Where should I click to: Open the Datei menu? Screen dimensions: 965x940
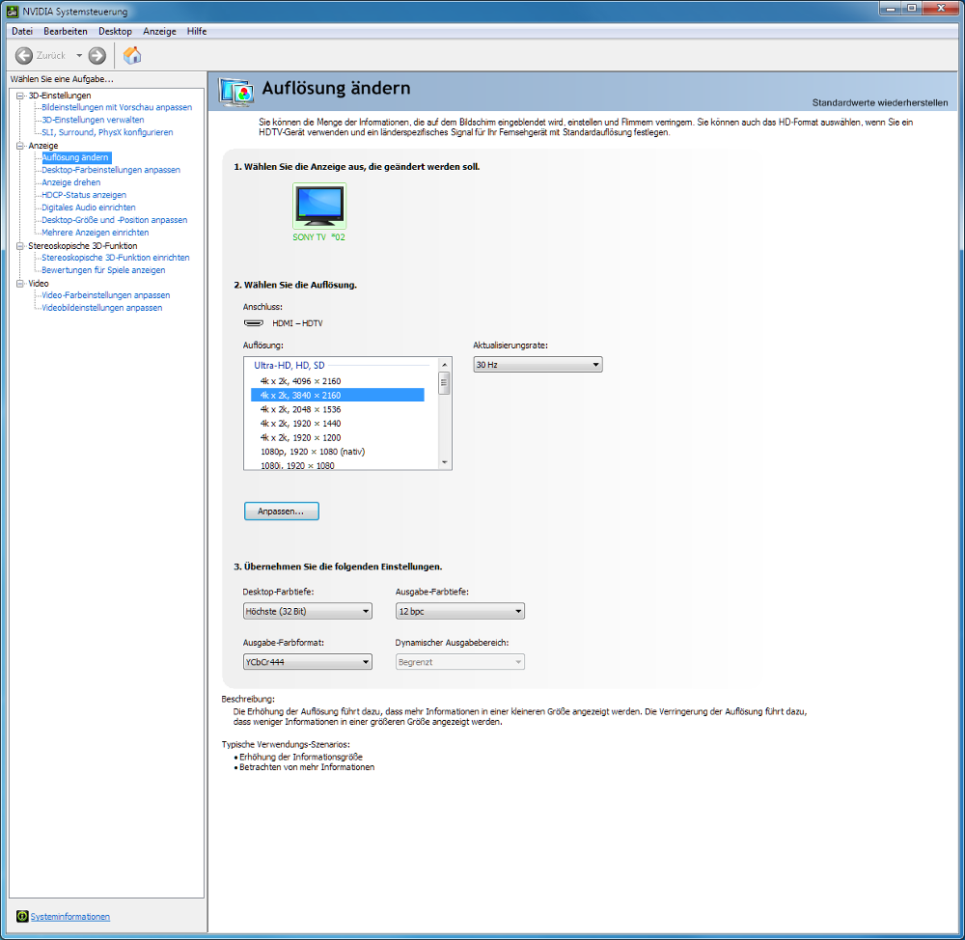point(22,32)
